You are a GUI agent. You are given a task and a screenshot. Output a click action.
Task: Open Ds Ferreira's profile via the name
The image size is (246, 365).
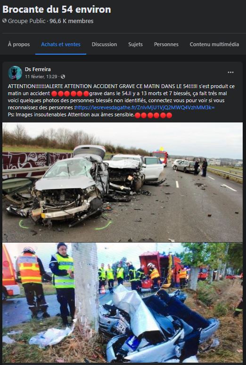click(38, 69)
